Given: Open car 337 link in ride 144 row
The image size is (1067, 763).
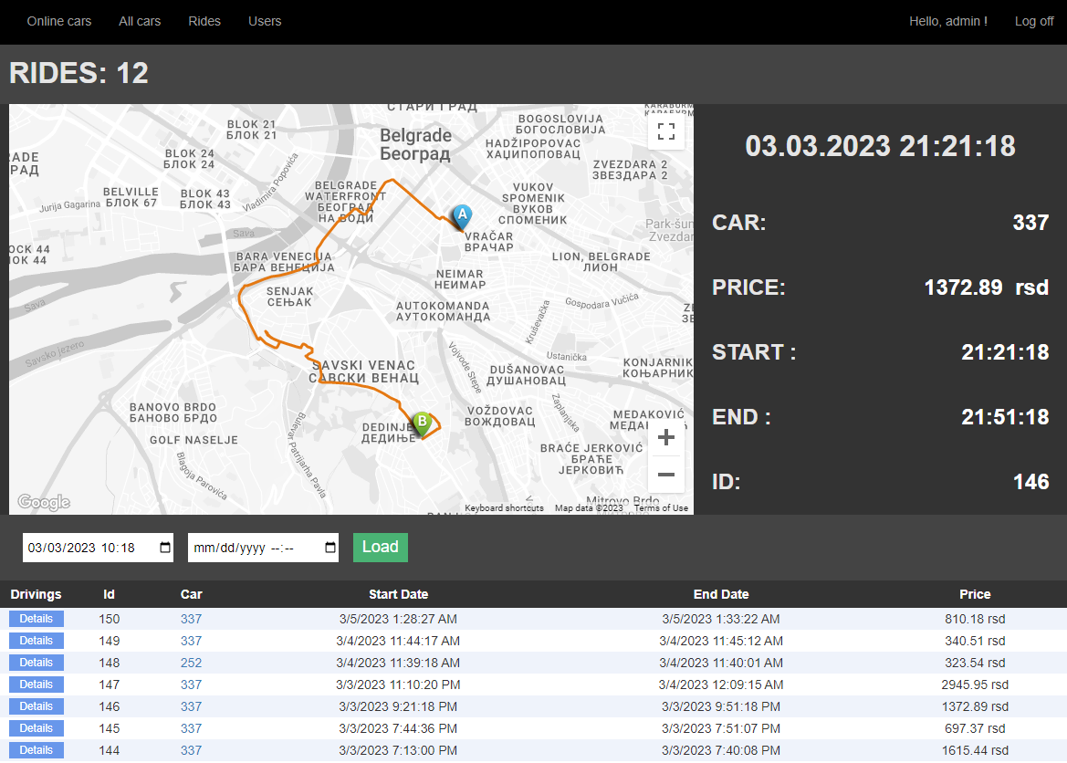Looking at the screenshot, I should click(x=191, y=750).
